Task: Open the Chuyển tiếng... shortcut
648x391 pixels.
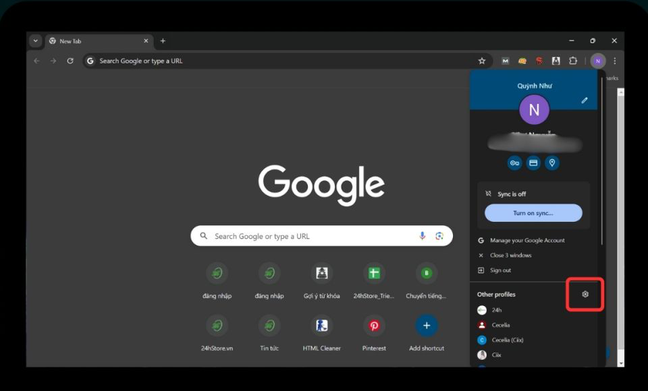Action: (x=426, y=280)
